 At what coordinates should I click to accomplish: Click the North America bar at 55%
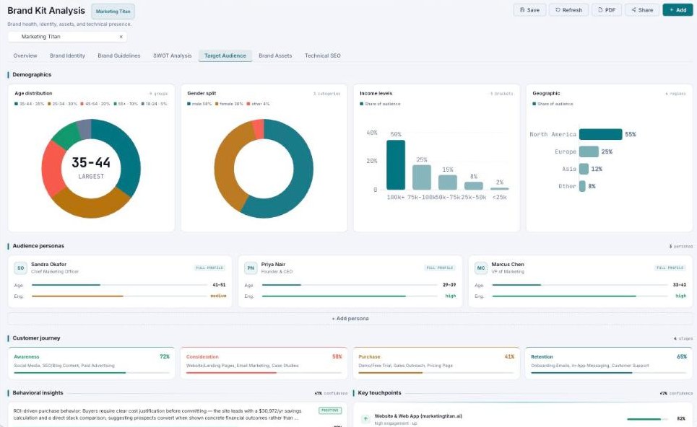(x=600, y=134)
